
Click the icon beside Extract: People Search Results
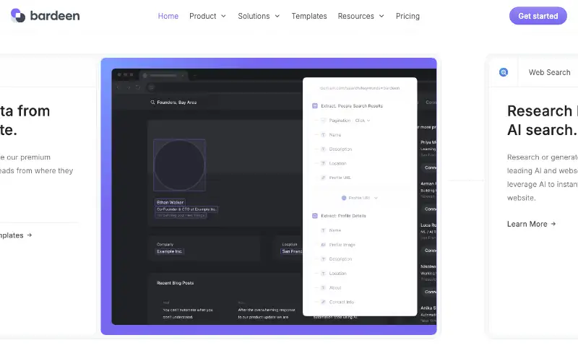click(x=315, y=105)
